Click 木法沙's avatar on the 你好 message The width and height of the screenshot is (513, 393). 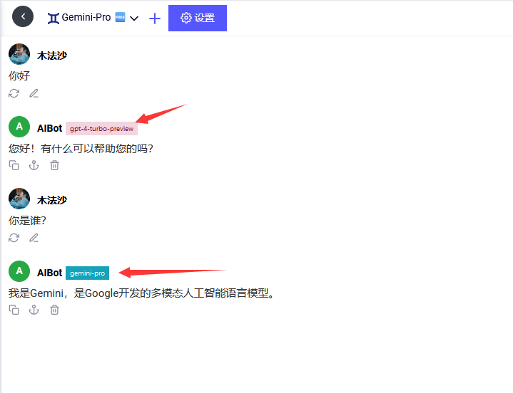point(19,55)
